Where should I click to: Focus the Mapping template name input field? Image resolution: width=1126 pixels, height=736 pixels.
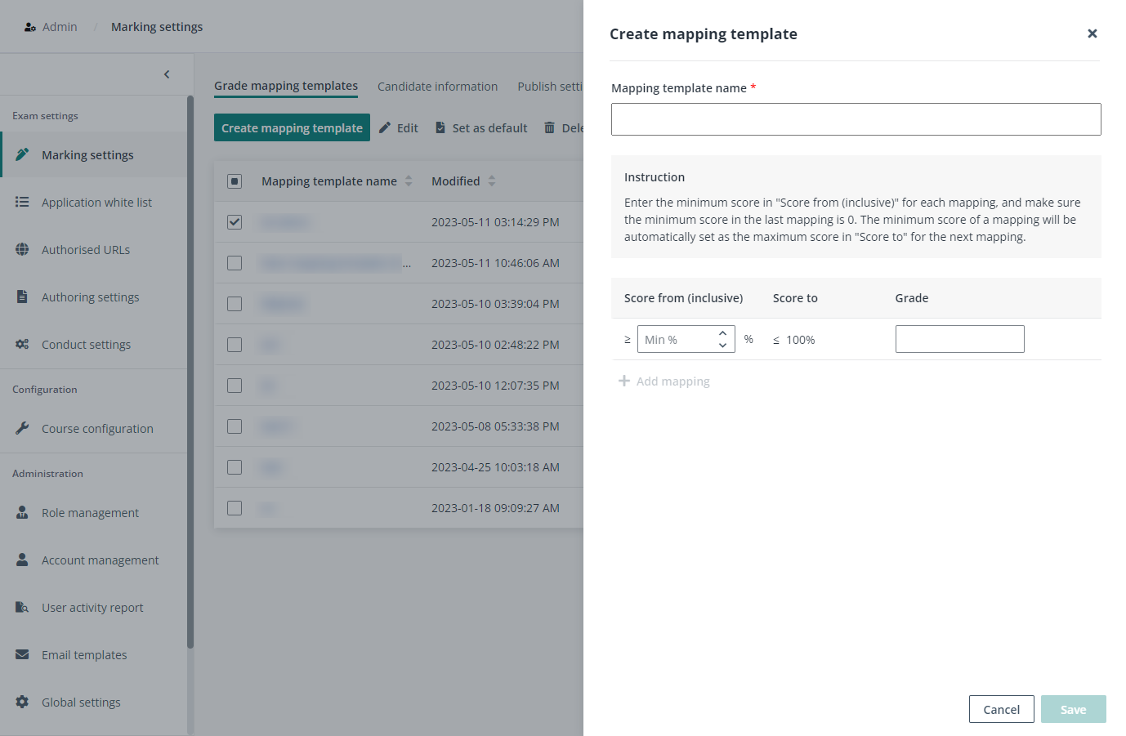pos(856,119)
